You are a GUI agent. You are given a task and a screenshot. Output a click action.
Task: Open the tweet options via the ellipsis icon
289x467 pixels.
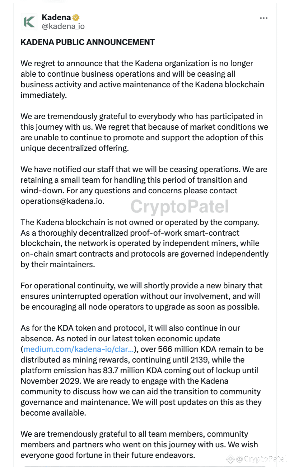tap(264, 18)
